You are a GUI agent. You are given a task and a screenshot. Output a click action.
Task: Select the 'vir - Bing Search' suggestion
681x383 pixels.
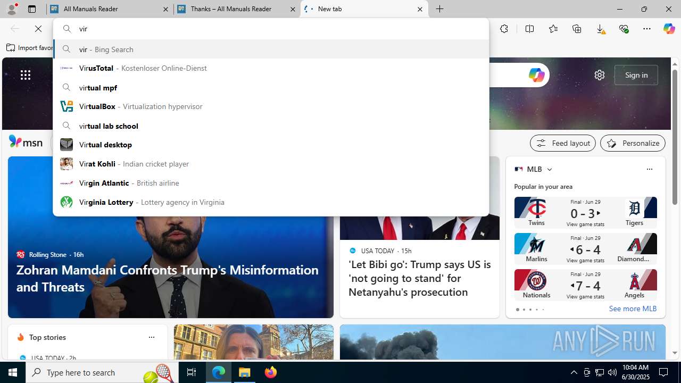[x=271, y=49]
